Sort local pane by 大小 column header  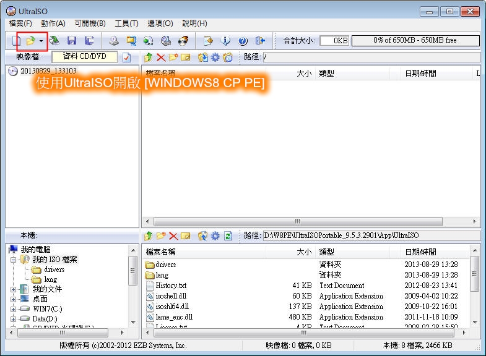coord(291,252)
